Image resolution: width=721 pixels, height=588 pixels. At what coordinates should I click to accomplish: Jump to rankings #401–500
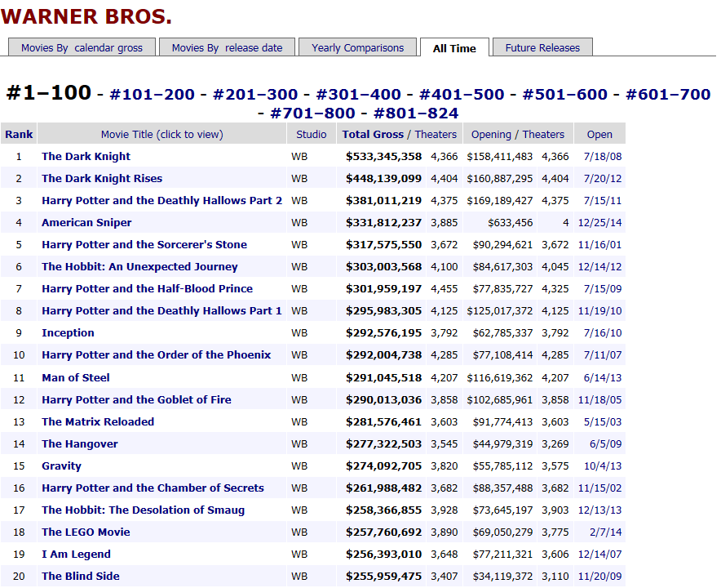tap(462, 95)
